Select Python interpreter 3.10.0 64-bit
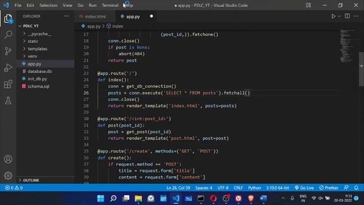The height and width of the screenshot is (205, 364). tap(278, 188)
